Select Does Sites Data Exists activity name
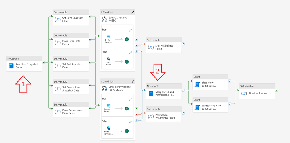The height and width of the screenshot is (143, 290). pyautogui.click(x=71, y=43)
